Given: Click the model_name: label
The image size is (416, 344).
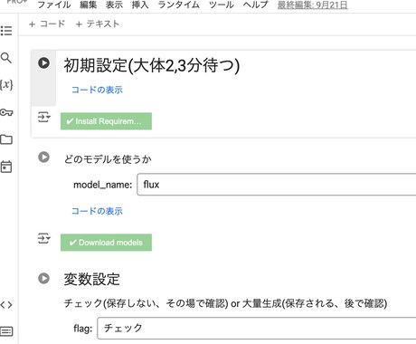Looking at the screenshot, I should 103,185.
